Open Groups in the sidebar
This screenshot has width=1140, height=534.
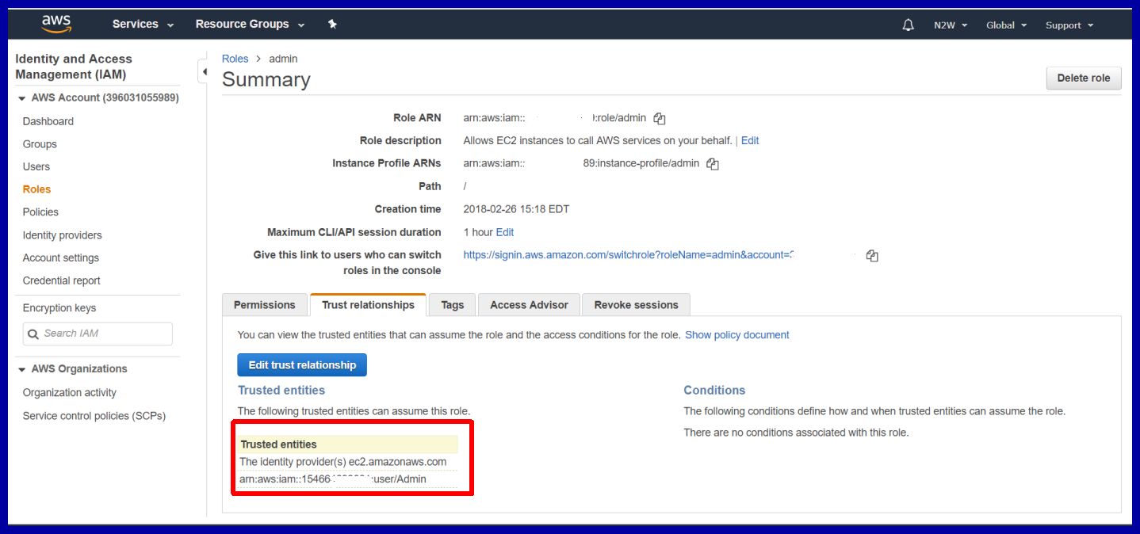pyautogui.click(x=40, y=144)
